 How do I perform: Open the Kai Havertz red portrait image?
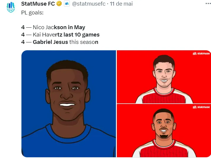click(164, 77)
